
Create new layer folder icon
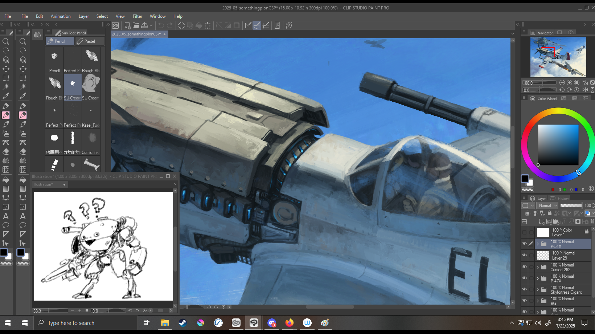pos(556,221)
